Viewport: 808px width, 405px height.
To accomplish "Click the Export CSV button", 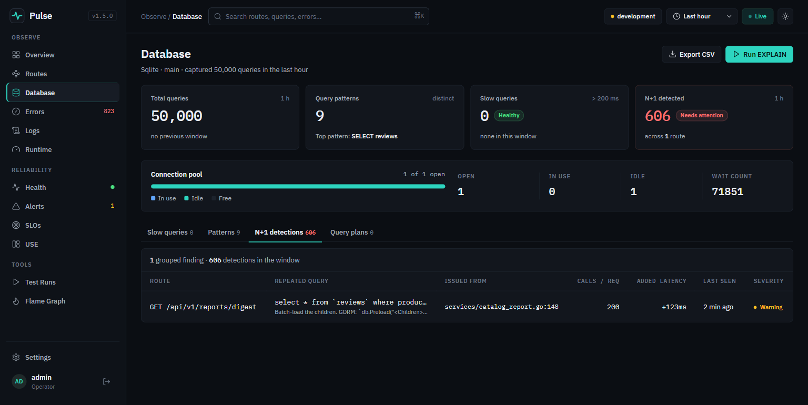I will click(x=691, y=54).
